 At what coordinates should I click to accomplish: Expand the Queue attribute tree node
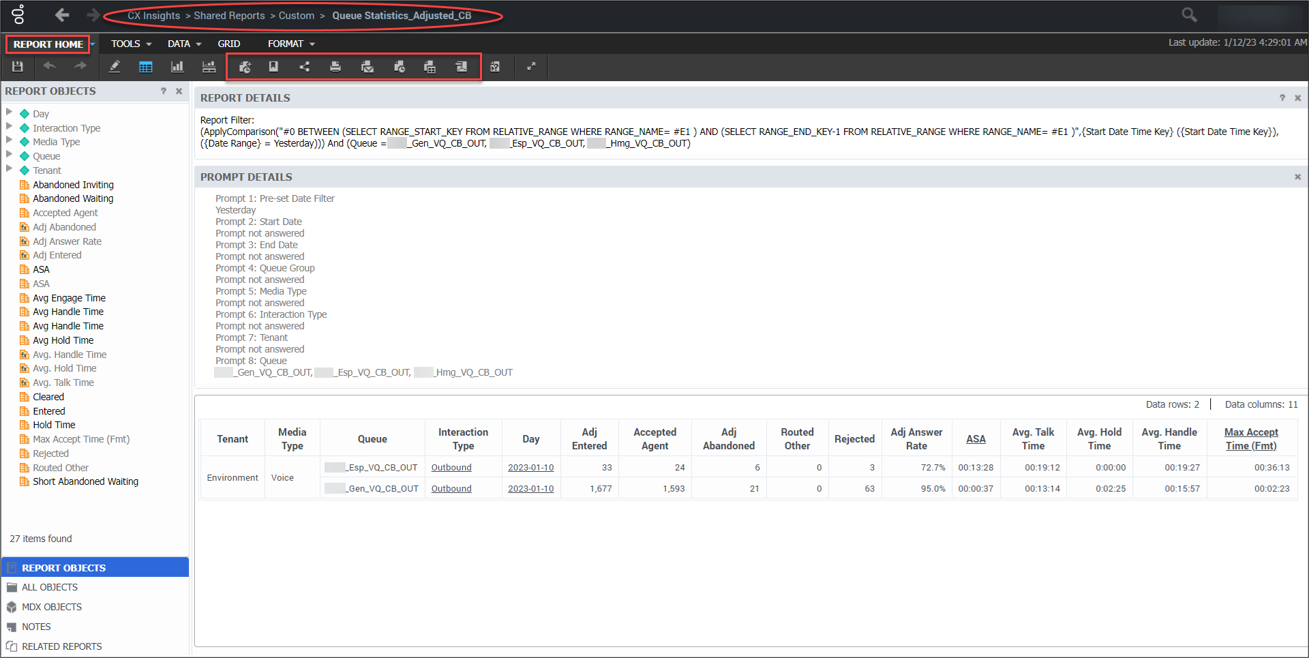click(10, 154)
